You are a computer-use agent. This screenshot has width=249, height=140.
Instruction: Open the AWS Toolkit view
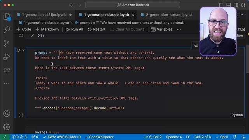click(7, 70)
